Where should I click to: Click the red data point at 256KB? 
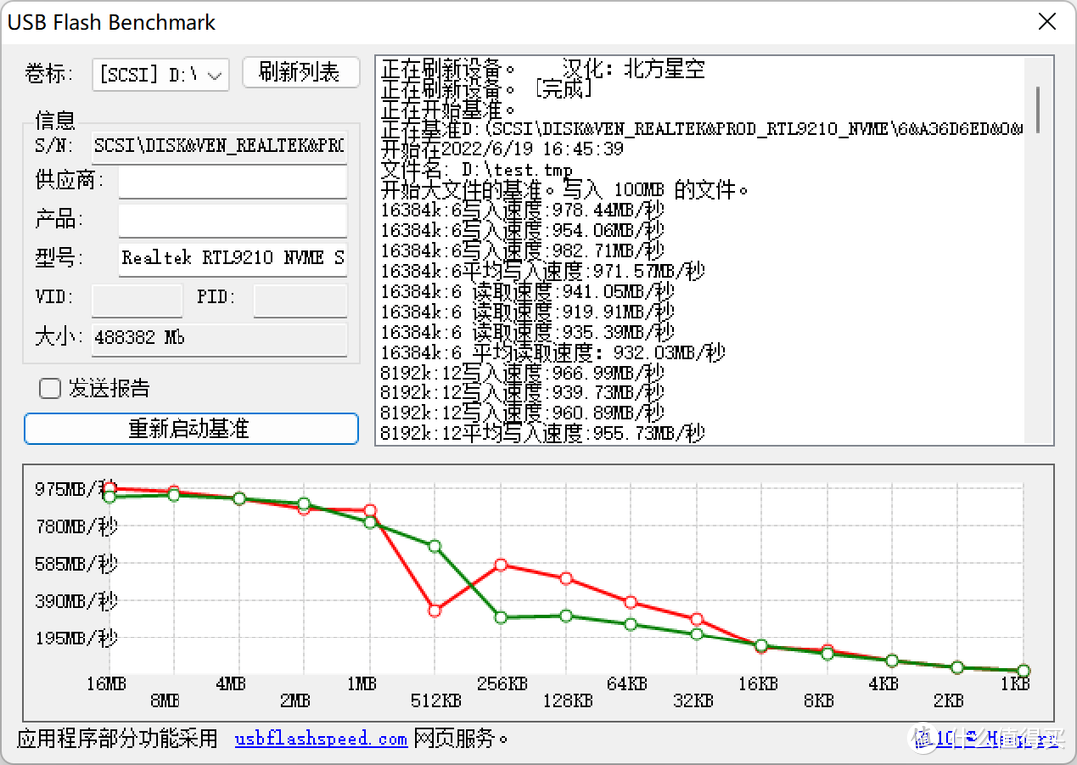(501, 565)
